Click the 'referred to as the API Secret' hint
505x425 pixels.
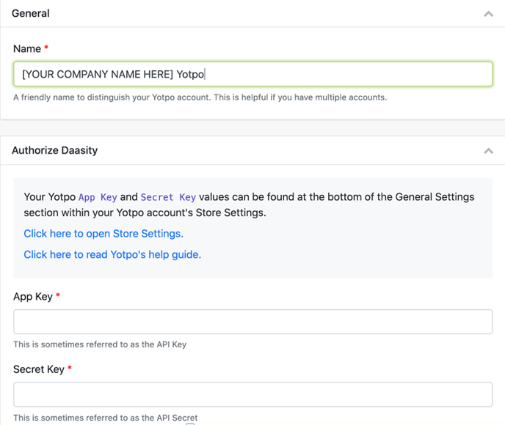pyautogui.click(x=105, y=418)
